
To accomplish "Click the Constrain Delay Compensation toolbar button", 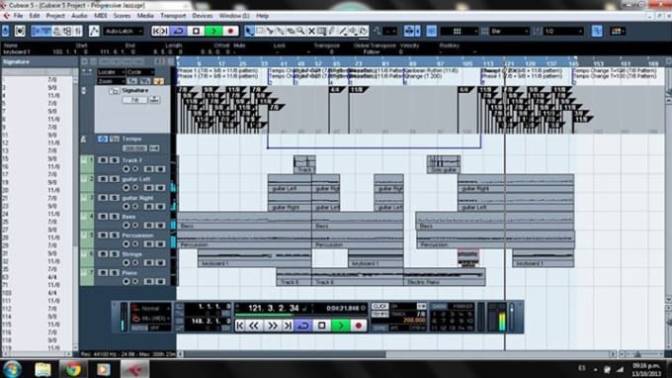I will point(20,31).
